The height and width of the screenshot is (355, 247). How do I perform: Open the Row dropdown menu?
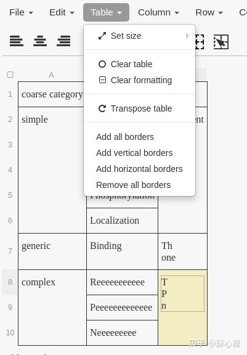209,12
